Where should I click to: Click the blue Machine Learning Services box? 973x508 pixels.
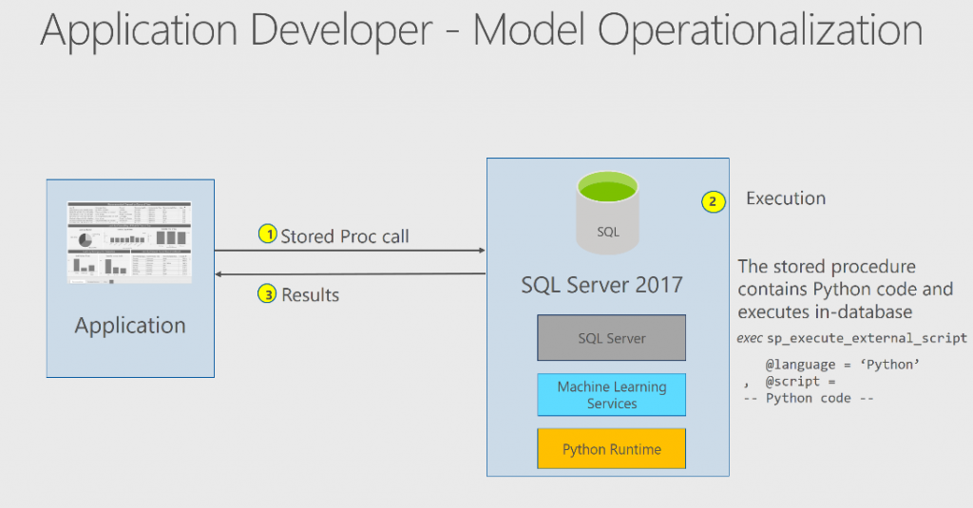(x=611, y=395)
